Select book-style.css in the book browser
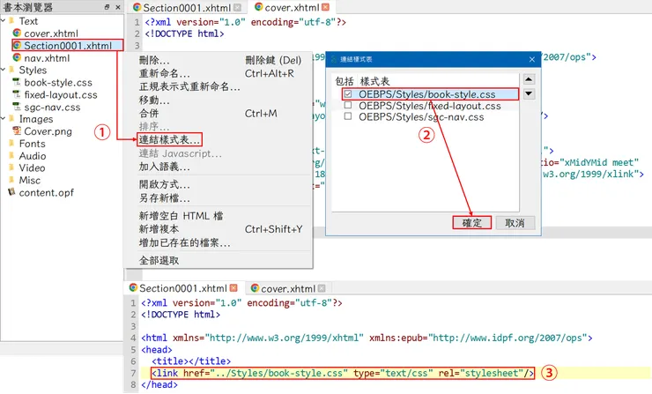The height and width of the screenshot is (394, 652). [58, 82]
